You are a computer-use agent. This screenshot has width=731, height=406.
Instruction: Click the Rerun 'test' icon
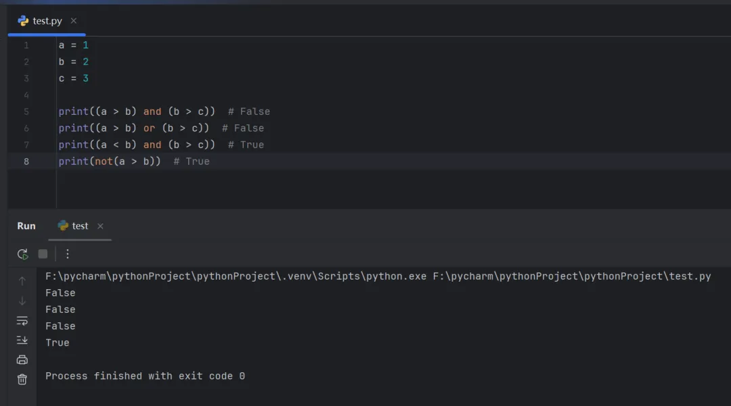22,254
